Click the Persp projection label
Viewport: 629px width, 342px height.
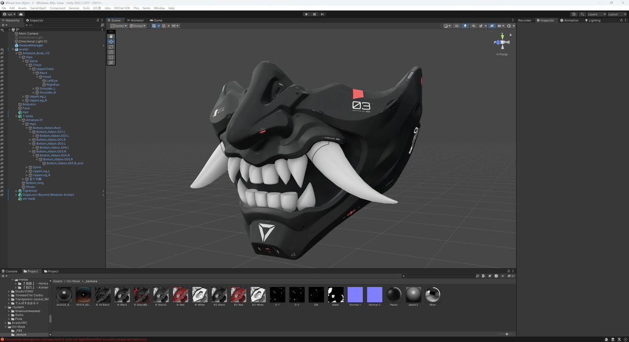(x=503, y=54)
